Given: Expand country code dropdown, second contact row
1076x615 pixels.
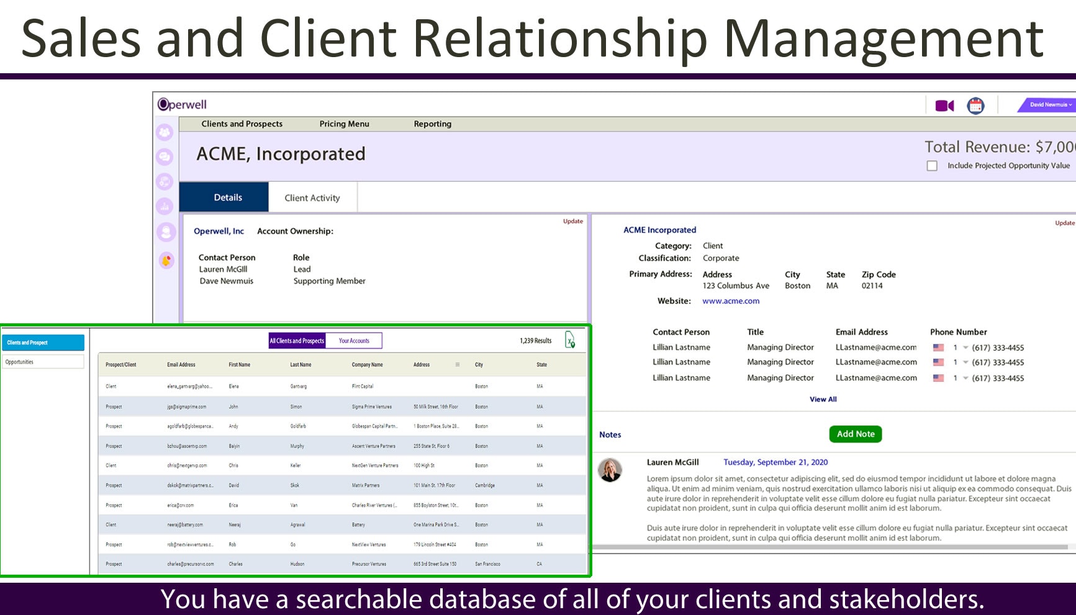Looking at the screenshot, I should point(965,362).
